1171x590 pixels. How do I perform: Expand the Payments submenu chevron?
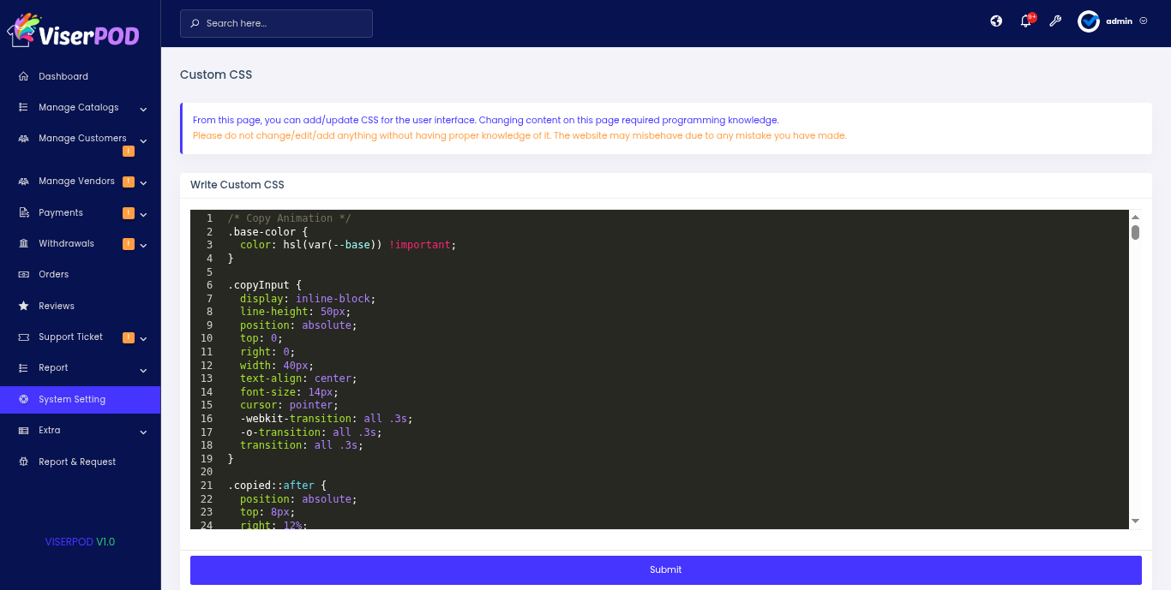pyautogui.click(x=143, y=214)
